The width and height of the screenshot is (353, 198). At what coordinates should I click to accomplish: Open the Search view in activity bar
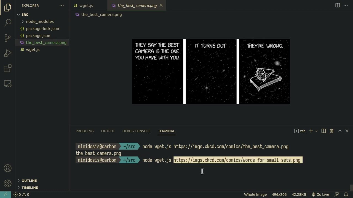tap(8, 23)
